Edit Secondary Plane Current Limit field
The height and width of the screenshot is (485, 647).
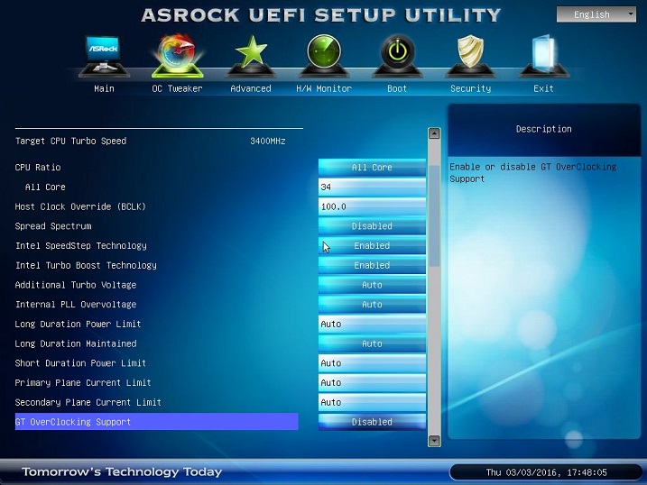click(372, 402)
